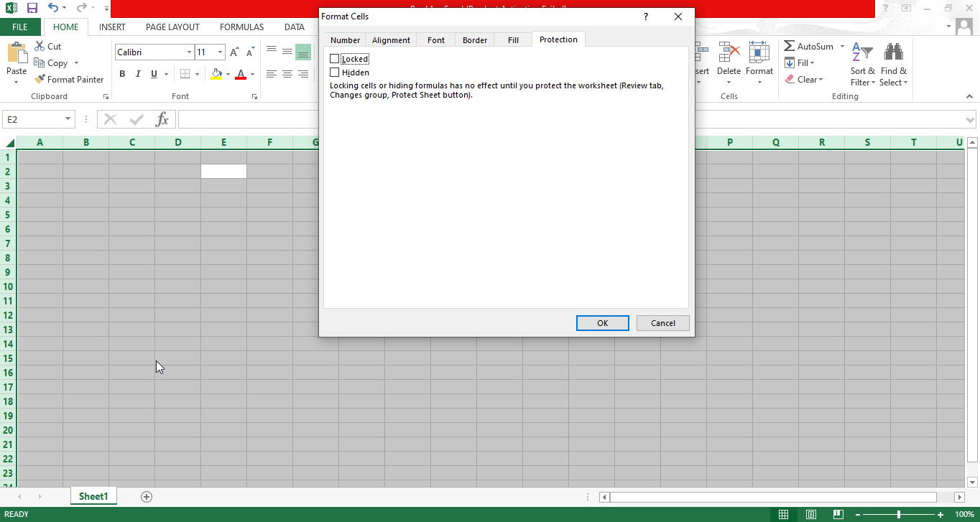This screenshot has height=522, width=980.
Task: Open the font size 11 dropdown
Action: (221, 52)
